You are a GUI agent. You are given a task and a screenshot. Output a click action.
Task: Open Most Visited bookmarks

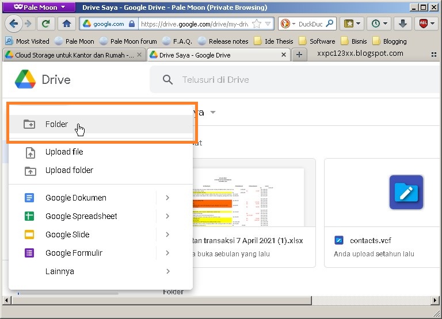pyautogui.click(x=28, y=41)
